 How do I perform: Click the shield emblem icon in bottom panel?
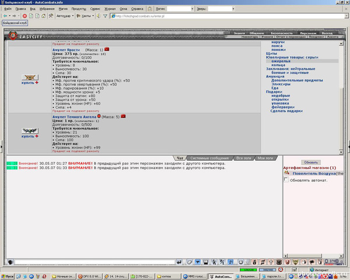[x=296, y=262]
